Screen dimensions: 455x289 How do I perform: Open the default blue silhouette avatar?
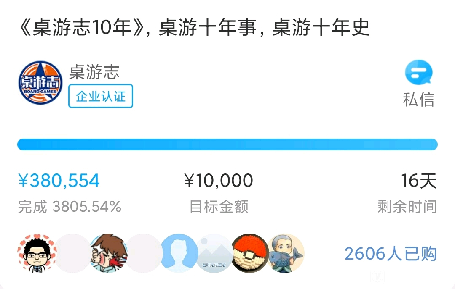pos(179,253)
